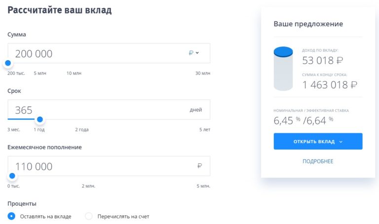Set amount to the '30 млн' mark

click(202, 74)
